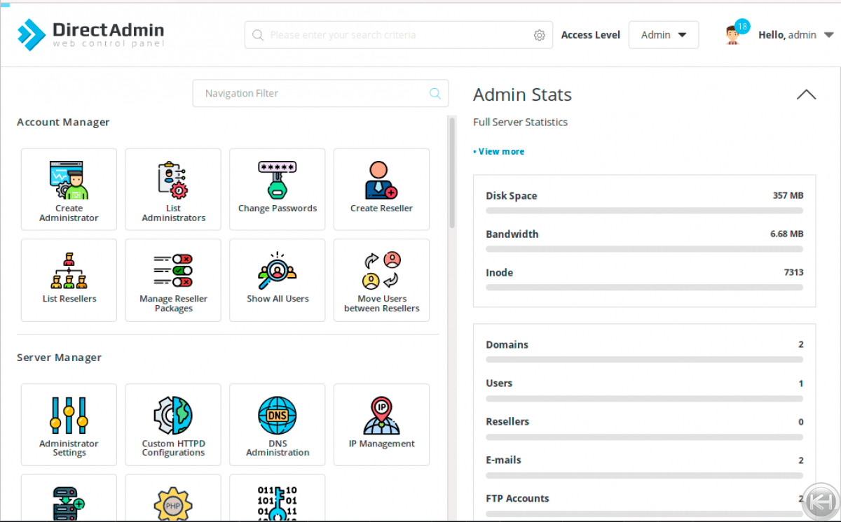Open the Create Administrator icon
This screenshot has height=522, width=841.
[69, 189]
